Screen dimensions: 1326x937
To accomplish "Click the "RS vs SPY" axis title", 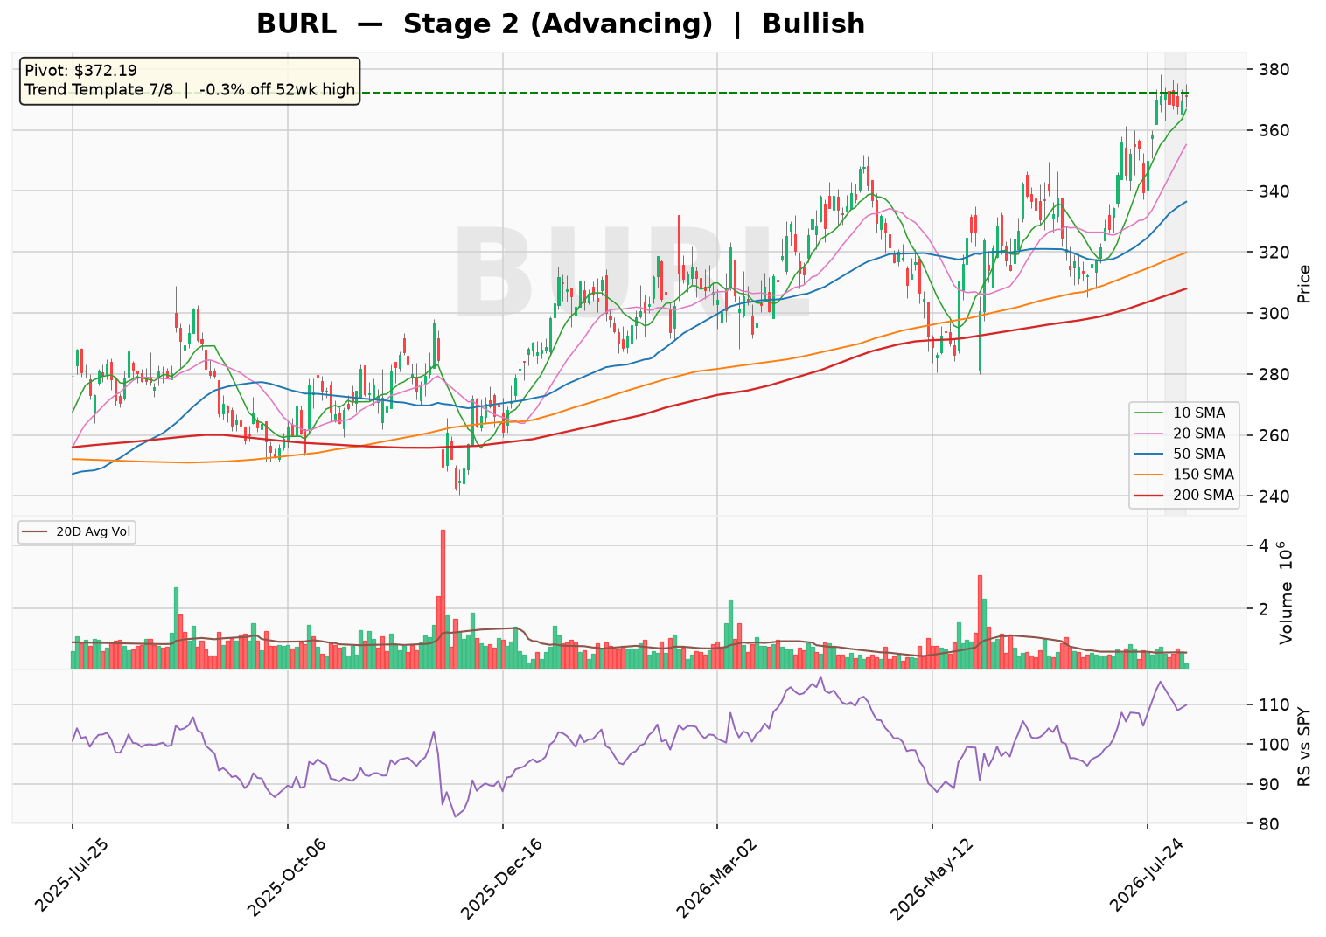I will coord(1304,746).
